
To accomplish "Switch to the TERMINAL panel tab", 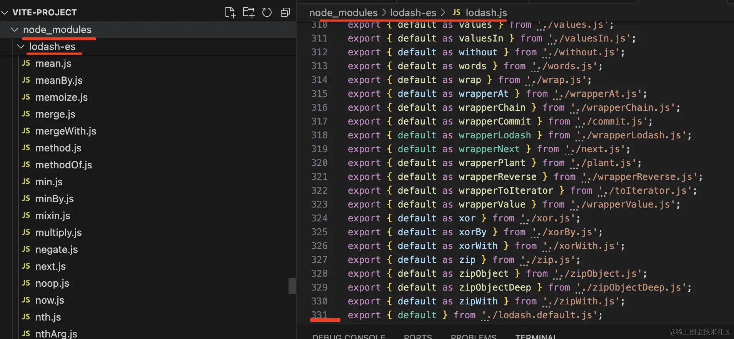I will pos(535,336).
